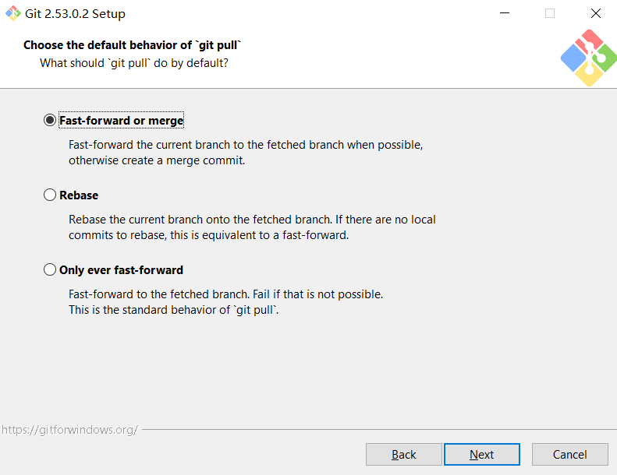Image resolution: width=617 pixels, height=475 pixels.
Task: Click the Git logo in the header
Action: tap(587, 58)
